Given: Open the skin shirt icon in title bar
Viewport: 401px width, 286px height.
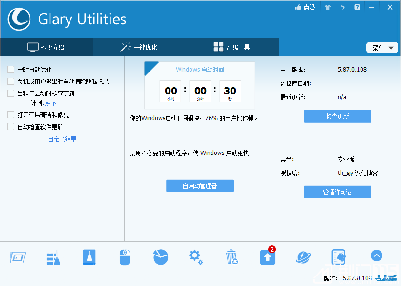Looking at the screenshot, I should click(x=328, y=7).
